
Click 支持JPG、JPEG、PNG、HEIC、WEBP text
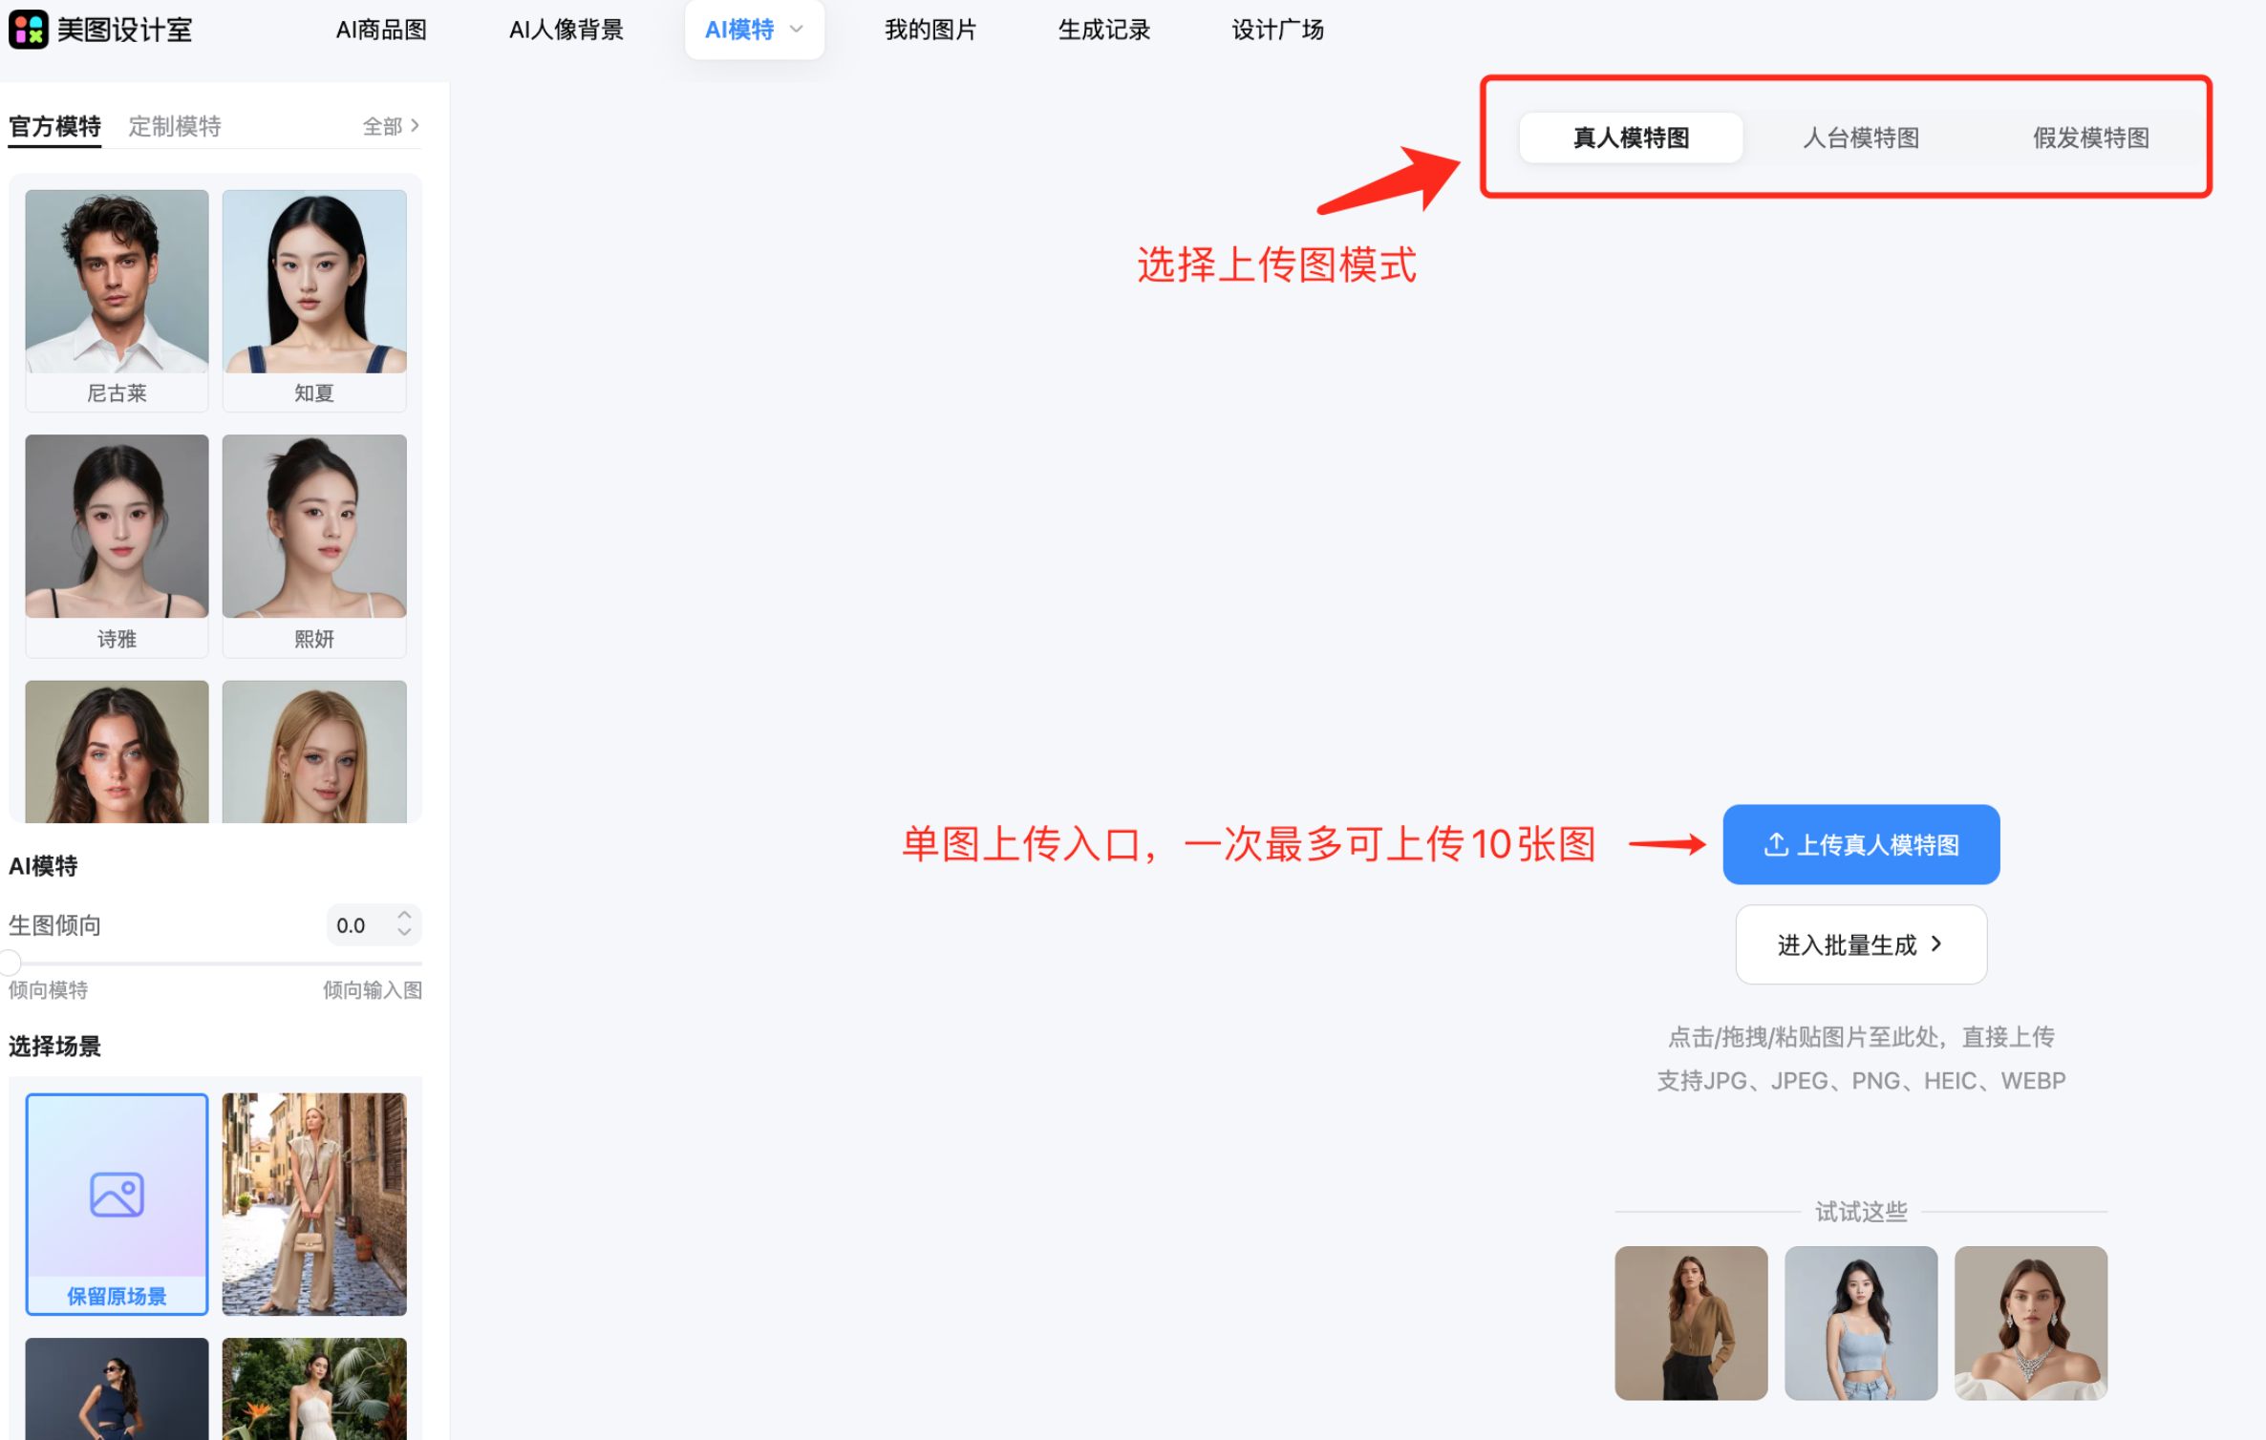point(1860,1080)
